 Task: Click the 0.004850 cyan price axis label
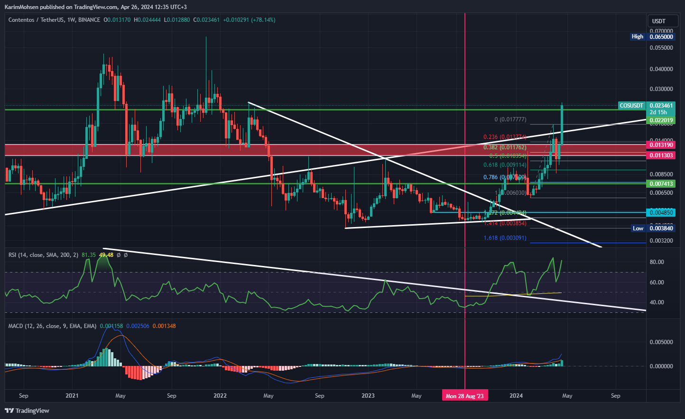(x=661, y=213)
